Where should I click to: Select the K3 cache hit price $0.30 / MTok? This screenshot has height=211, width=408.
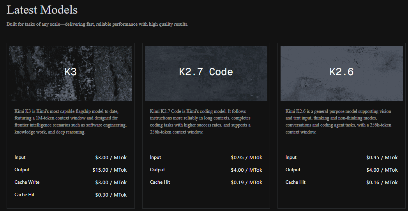(x=111, y=195)
